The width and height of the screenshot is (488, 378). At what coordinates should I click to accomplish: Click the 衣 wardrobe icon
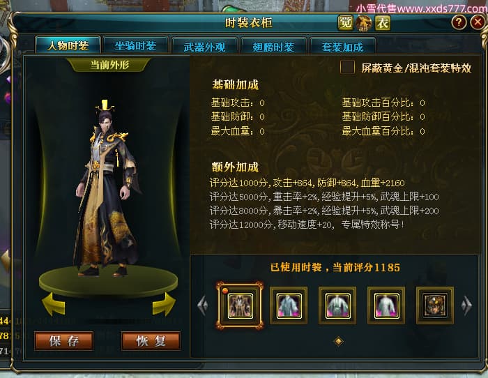383,23
